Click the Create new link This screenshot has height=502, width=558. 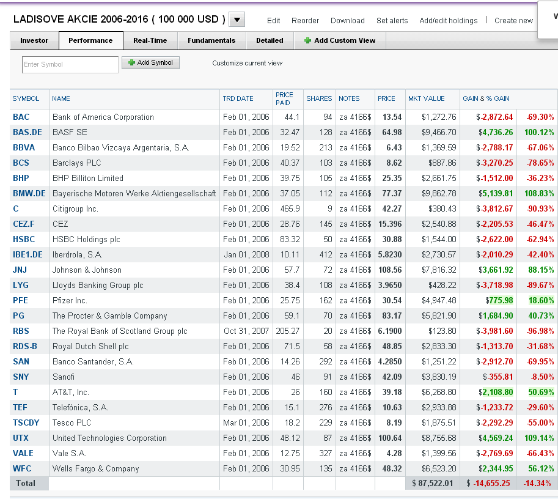point(513,21)
